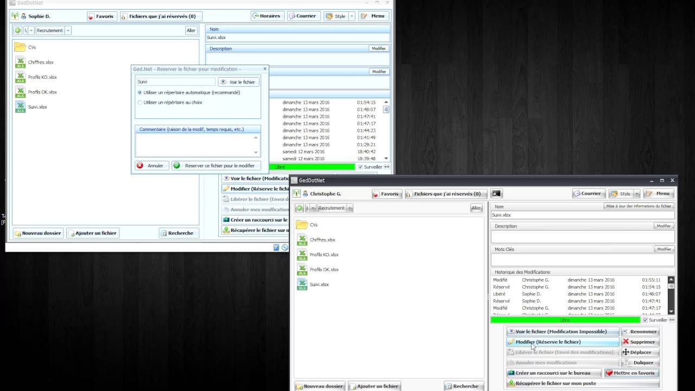The width and height of the screenshot is (695, 391).
Task: Click the 'Suivi' file name field in dialog
Action: click(175, 82)
